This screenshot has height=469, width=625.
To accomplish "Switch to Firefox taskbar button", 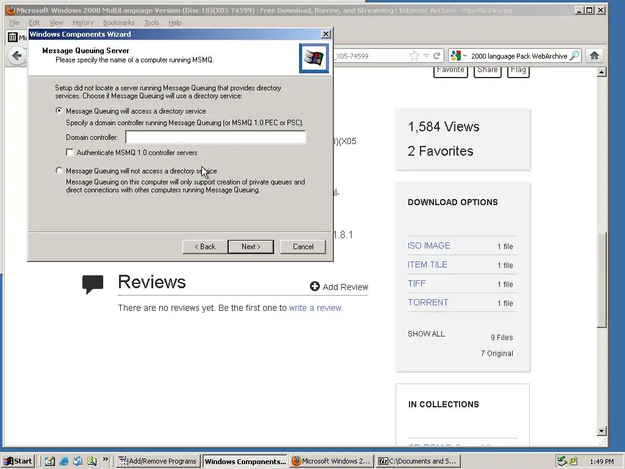I will pyautogui.click(x=331, y=461).
